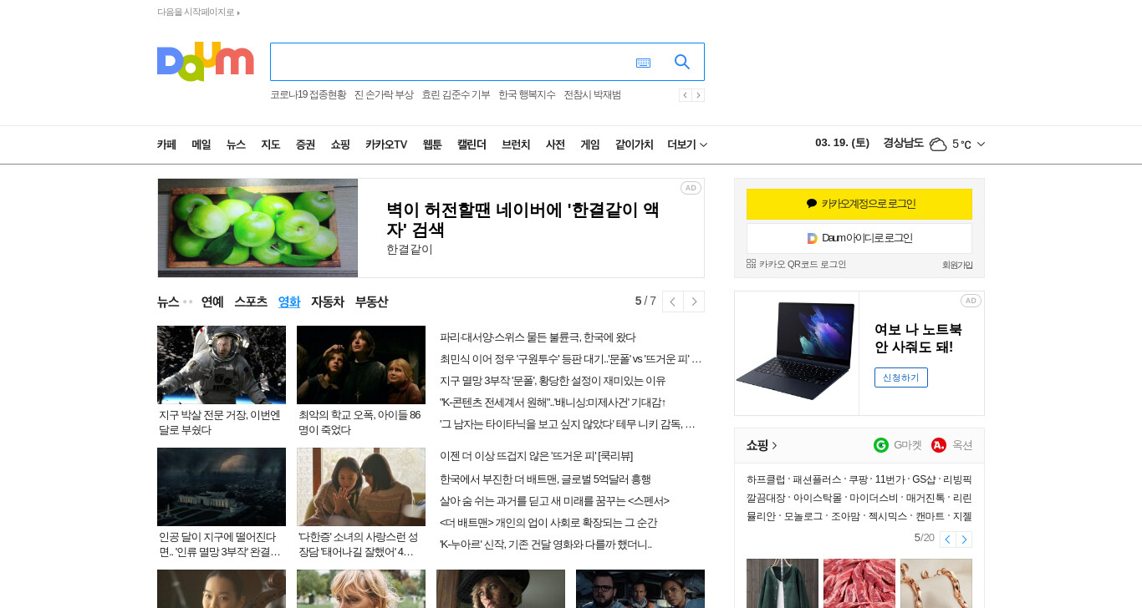Click the laptop ad image
The height and width of the screenshot is (608, 1142).
(797, 353)
